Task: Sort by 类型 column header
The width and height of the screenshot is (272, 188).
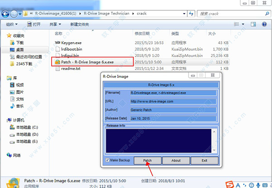Action: click(175, 34)
